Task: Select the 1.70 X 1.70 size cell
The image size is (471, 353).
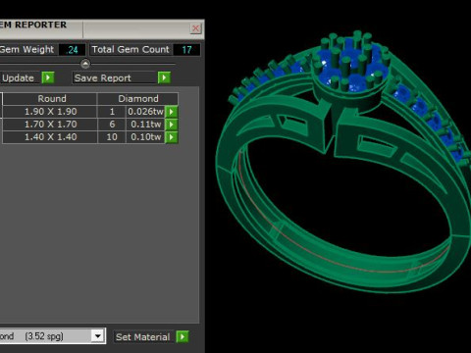Action: (50, 125)
